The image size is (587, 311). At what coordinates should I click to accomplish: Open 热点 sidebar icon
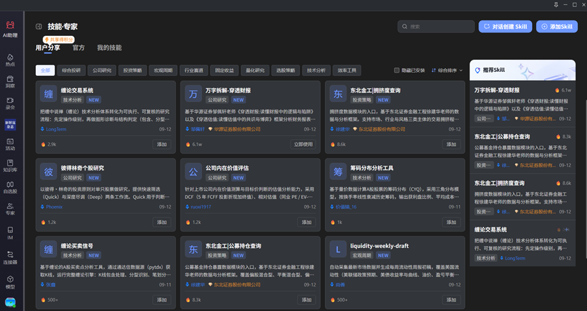(x=10, y=60)
